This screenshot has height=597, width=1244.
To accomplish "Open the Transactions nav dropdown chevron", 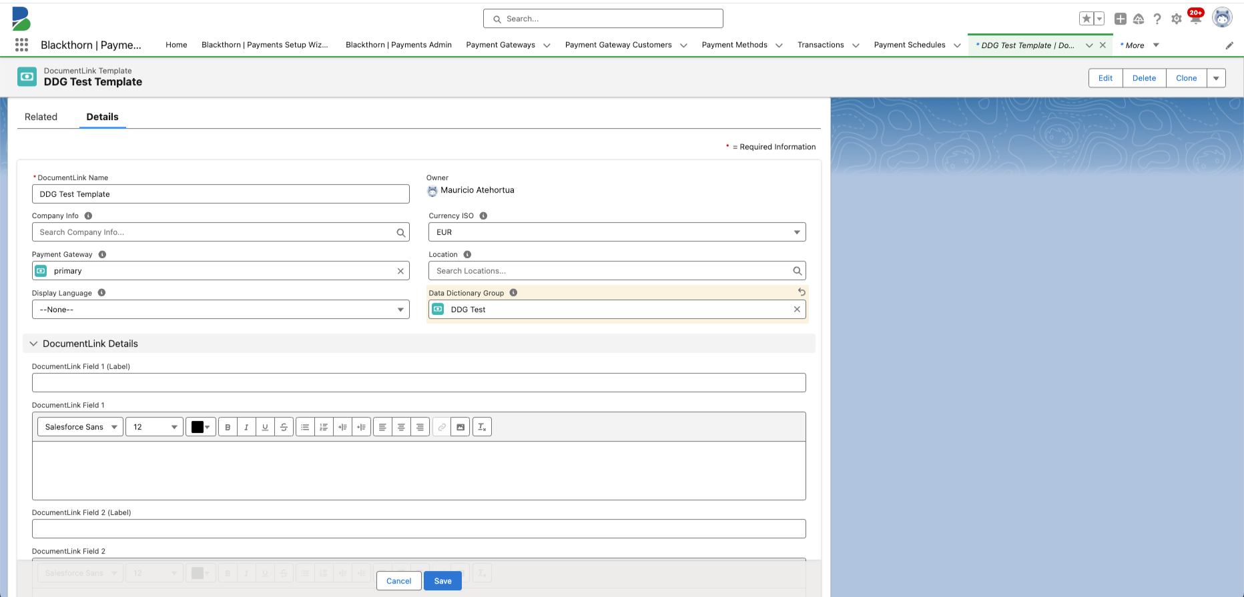I will point(856,45).
